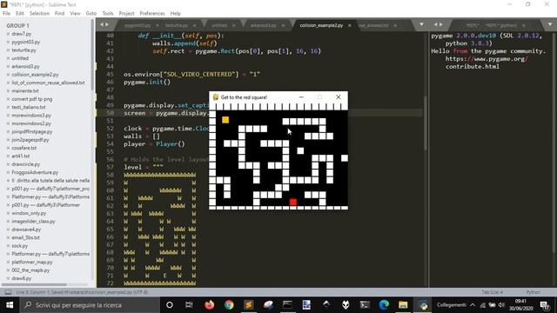Click the Tab Size setting in status bar
Image resolution: width=557 pixels, height=313 pixels.
[x=492, y=292]
